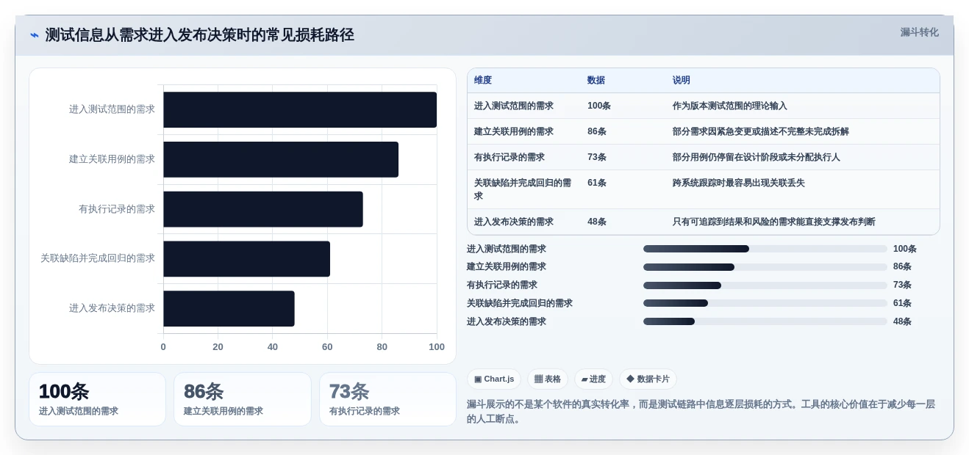
Task: Click the progress bar for 进入测试范围的需求
Action: (x=765, y=249)
